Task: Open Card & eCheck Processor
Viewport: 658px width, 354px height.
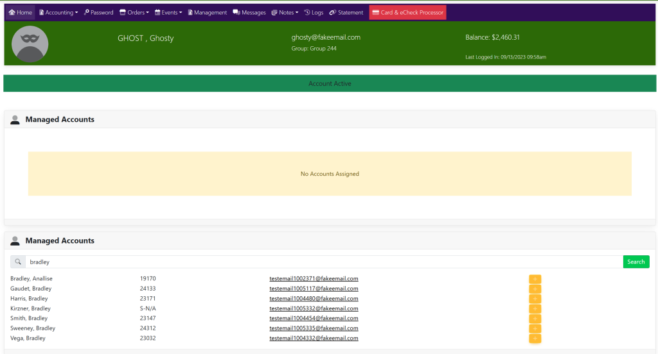Action: [407, 13]
